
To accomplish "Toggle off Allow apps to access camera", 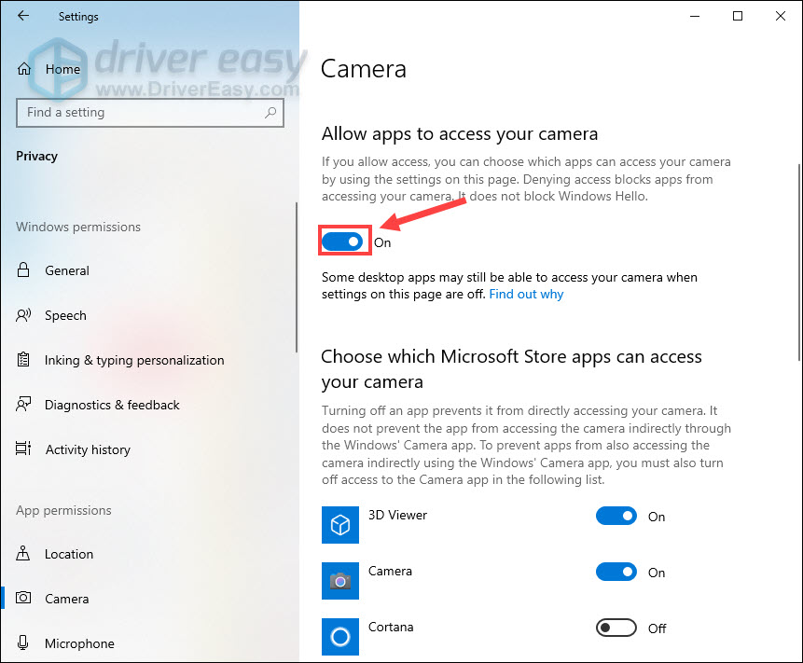I will [342, 242].
